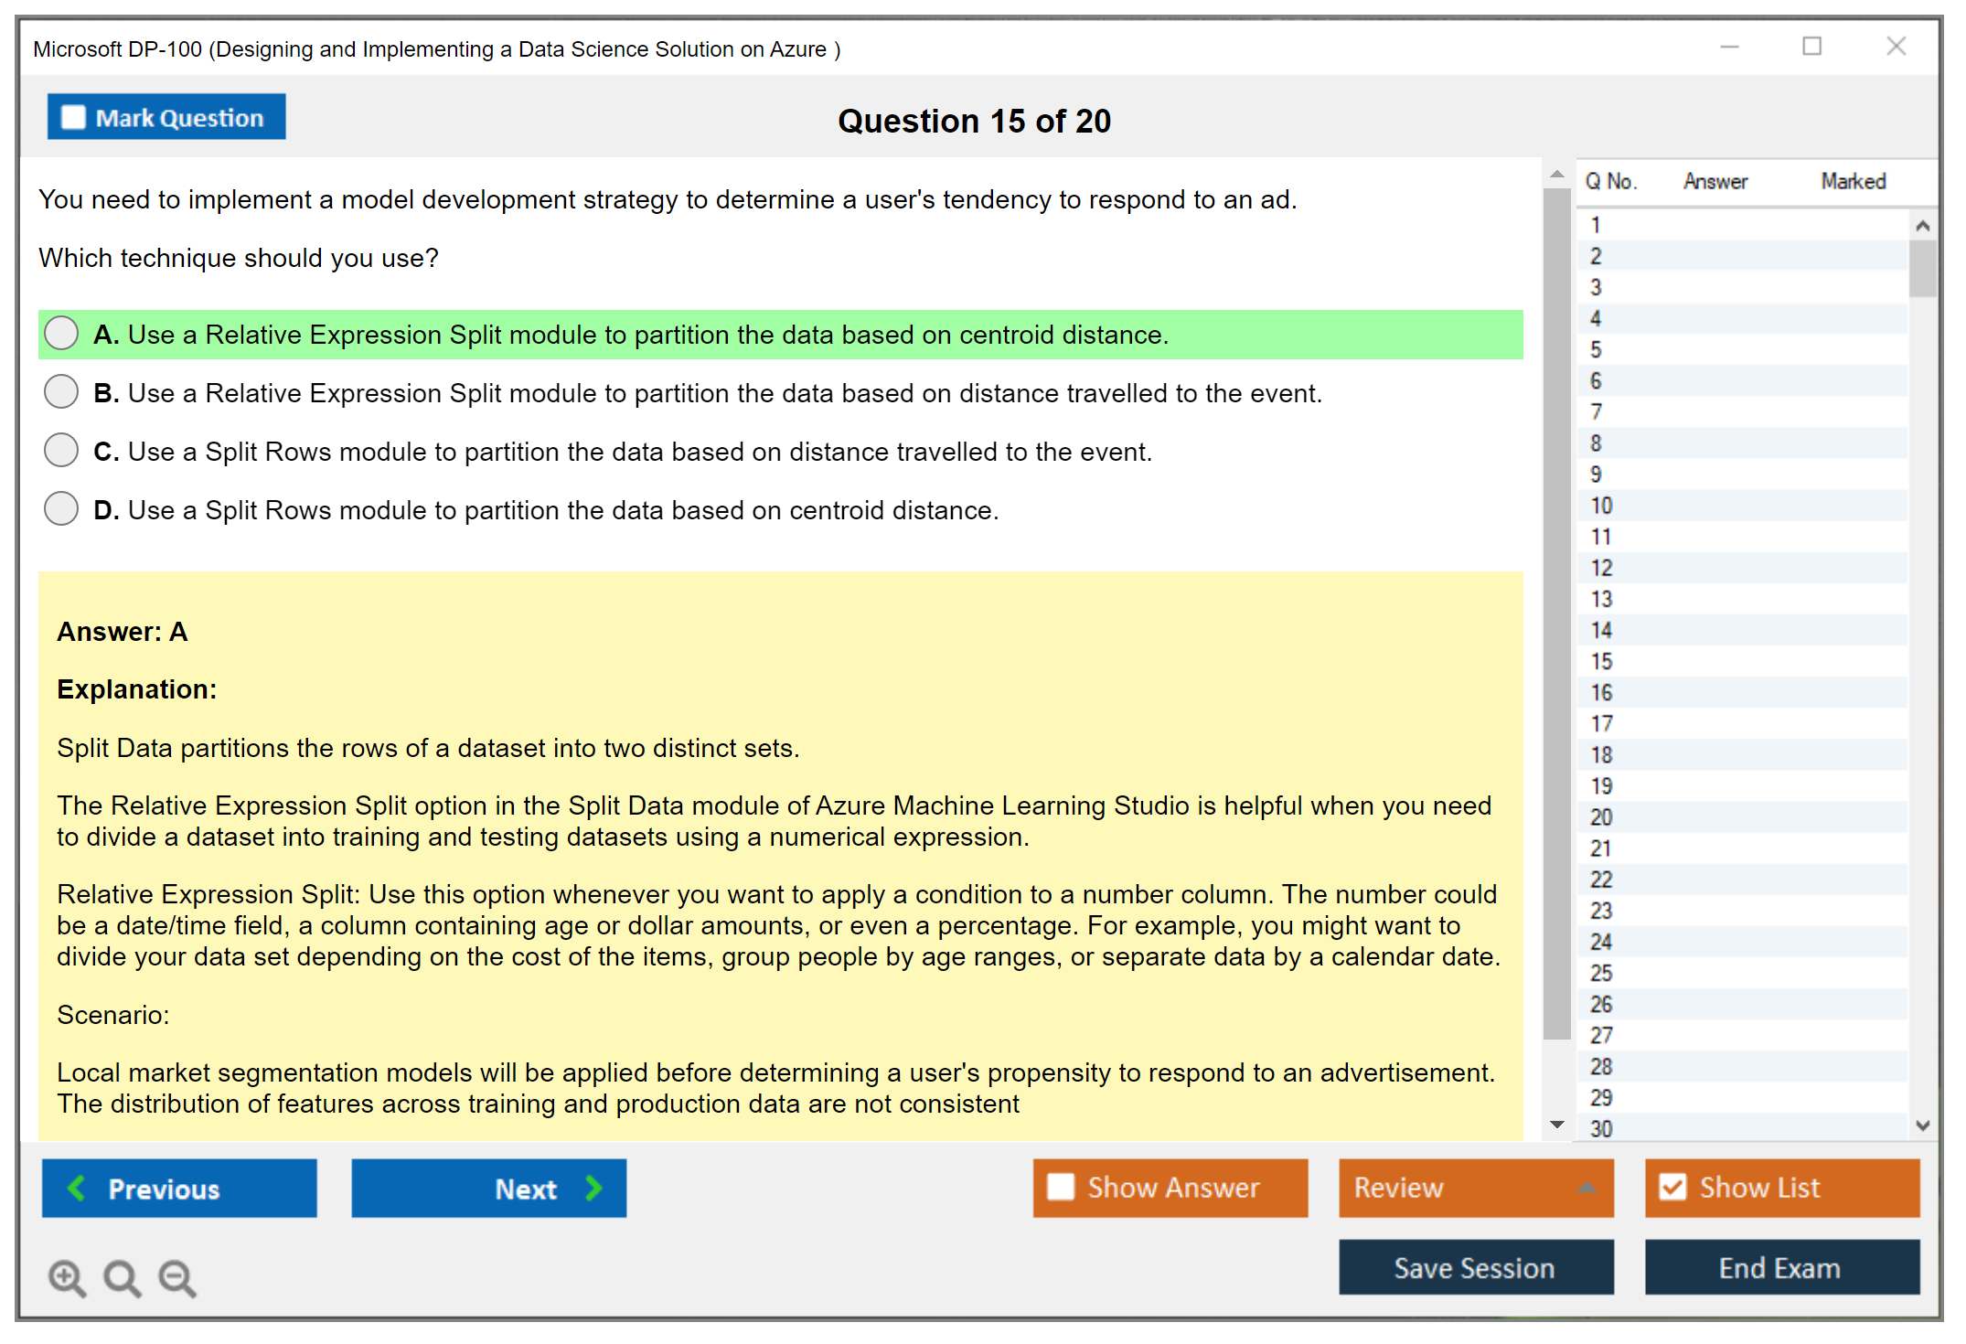
Task: Click the question pane vertical scrollbar
Action: pos(1557,613)
